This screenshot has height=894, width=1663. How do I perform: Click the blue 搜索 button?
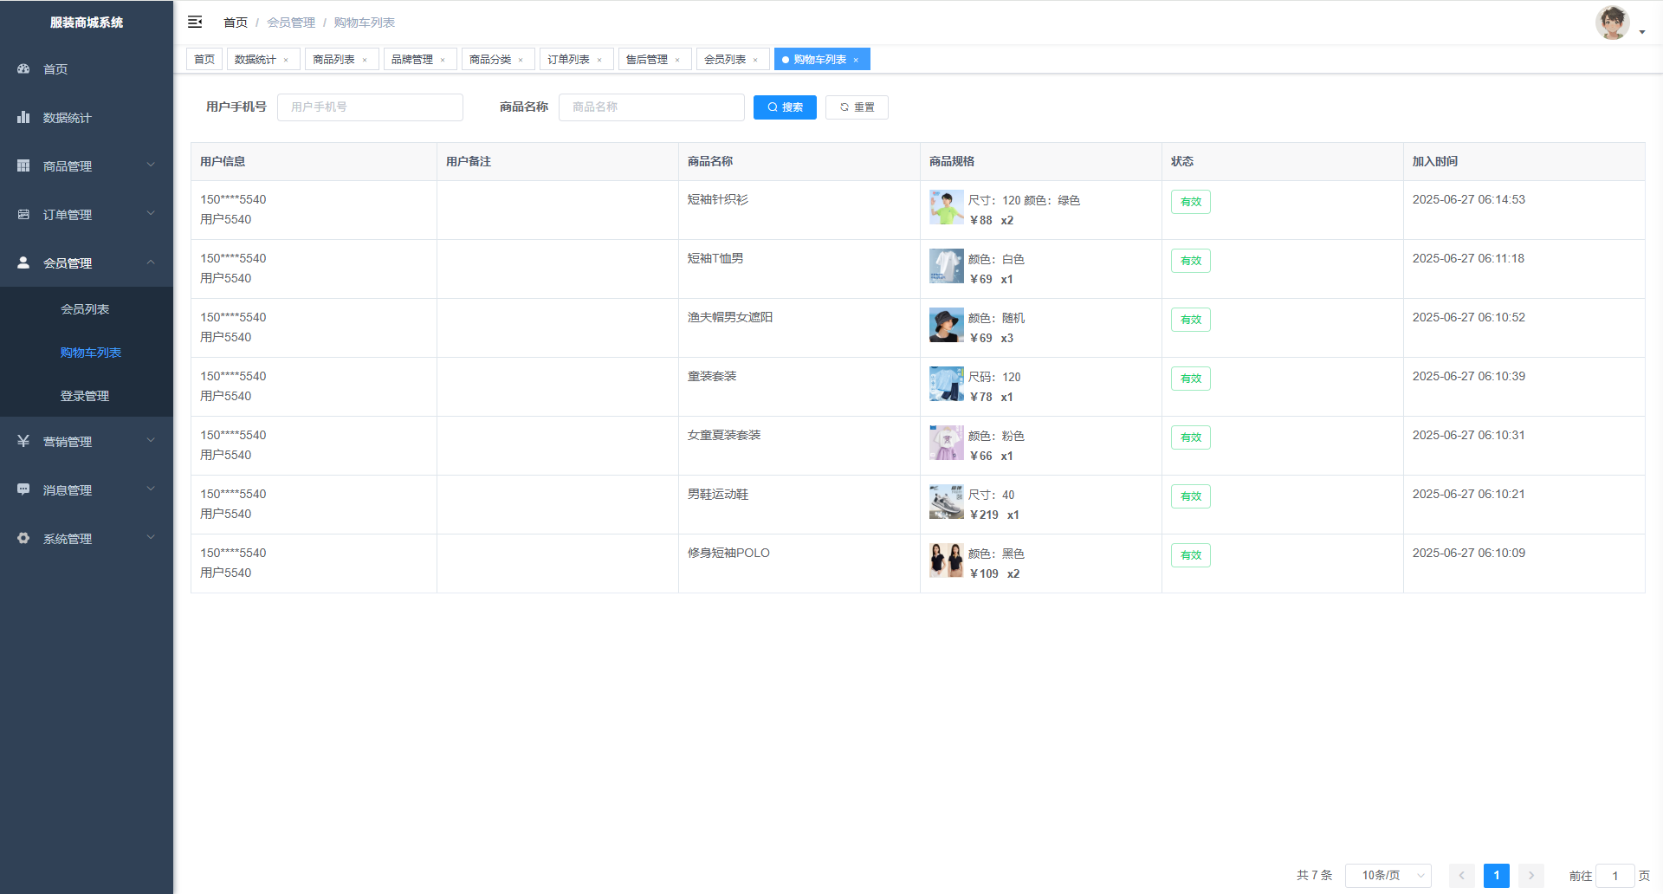785,107
